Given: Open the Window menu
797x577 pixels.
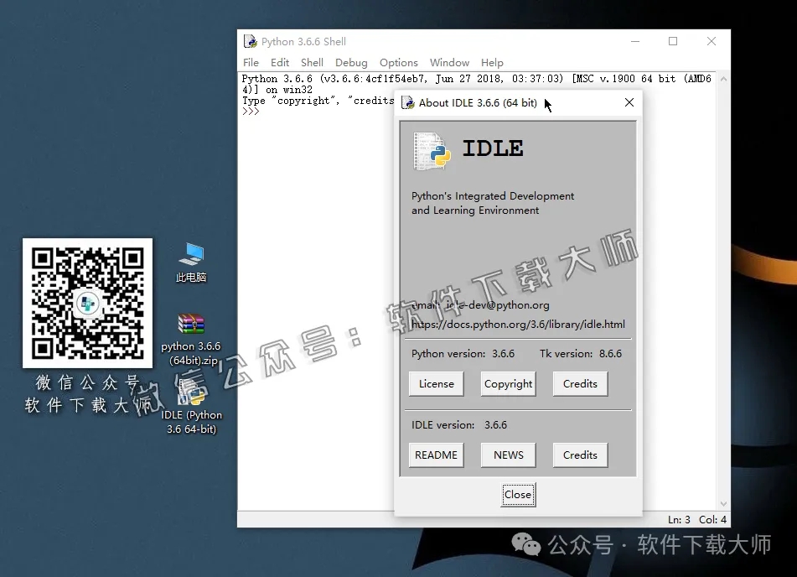Looking at the screenshot, I should [449, 62].
